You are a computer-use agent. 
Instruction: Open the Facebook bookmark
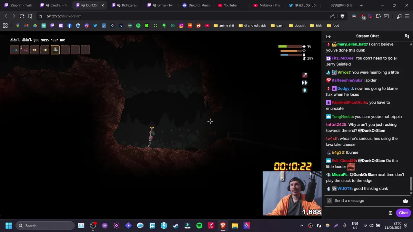tap(69, 25)
